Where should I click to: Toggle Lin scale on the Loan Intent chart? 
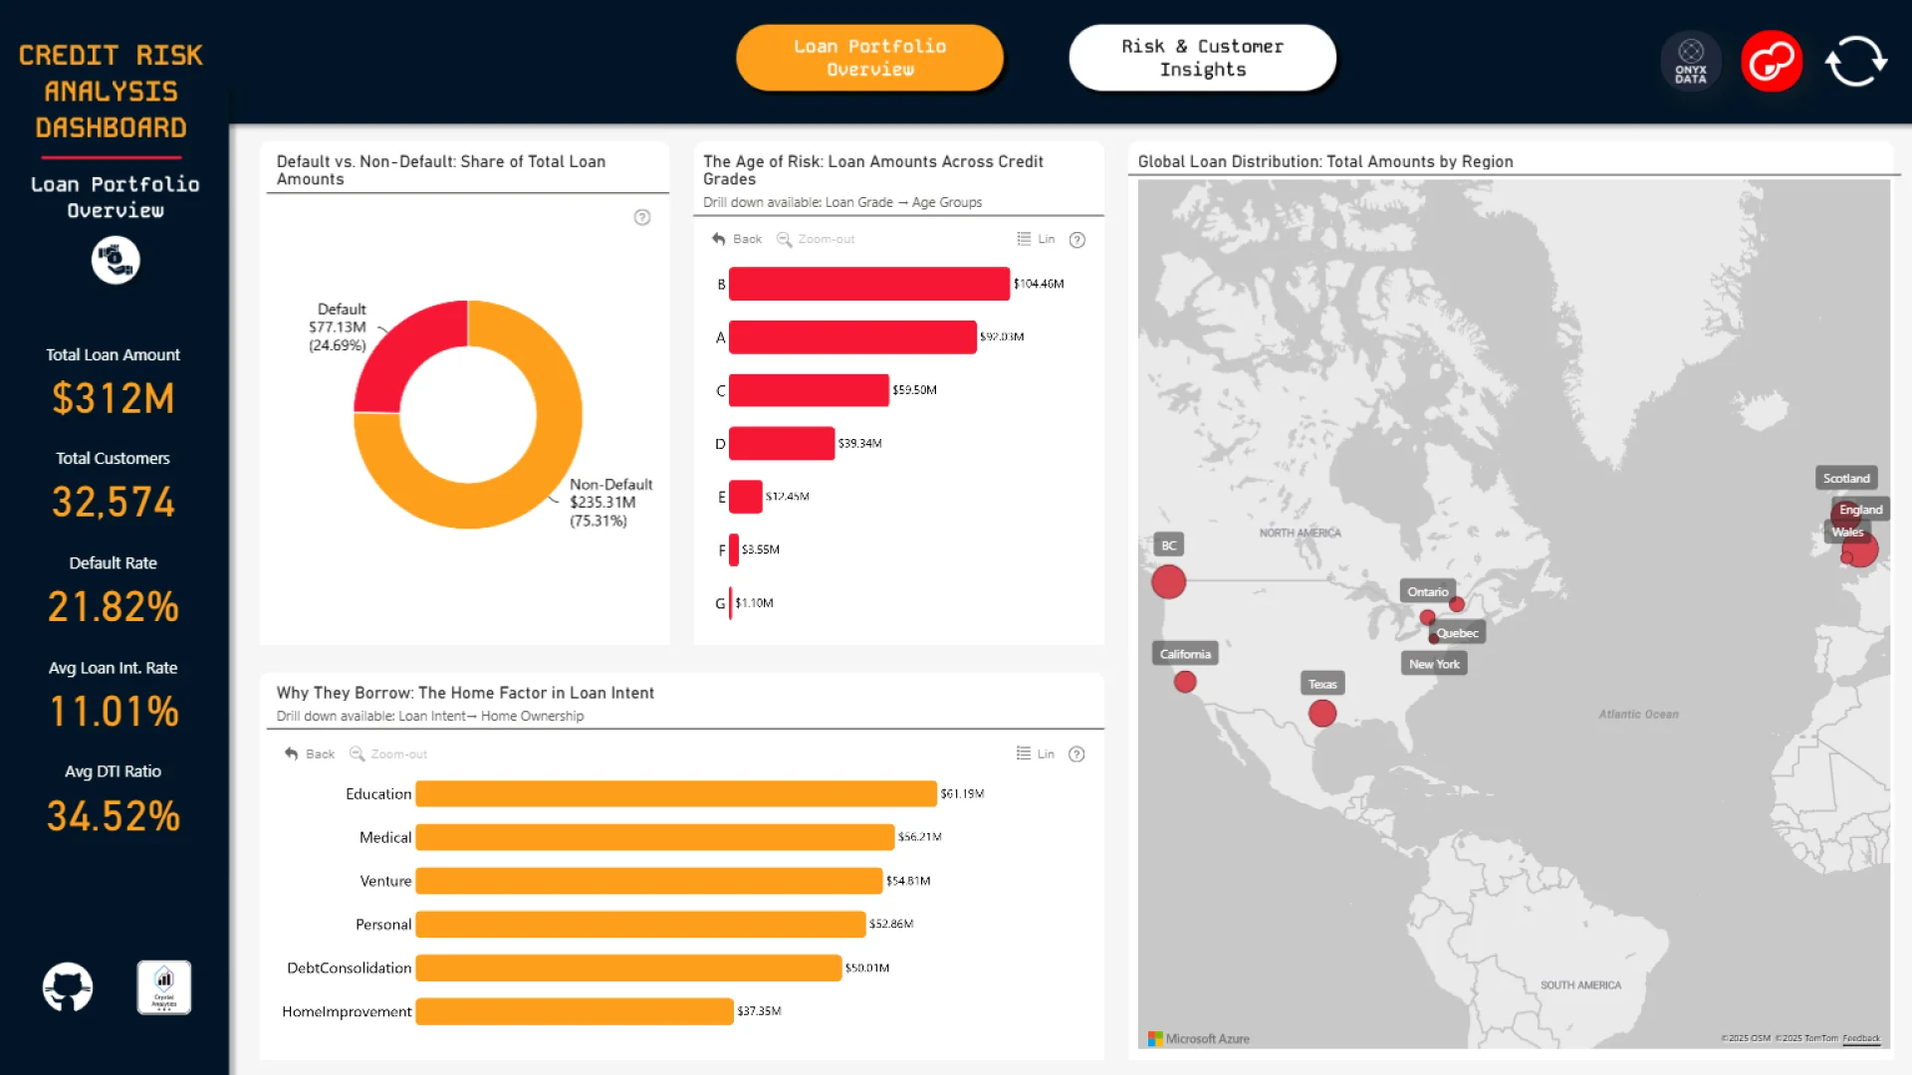1035,753
